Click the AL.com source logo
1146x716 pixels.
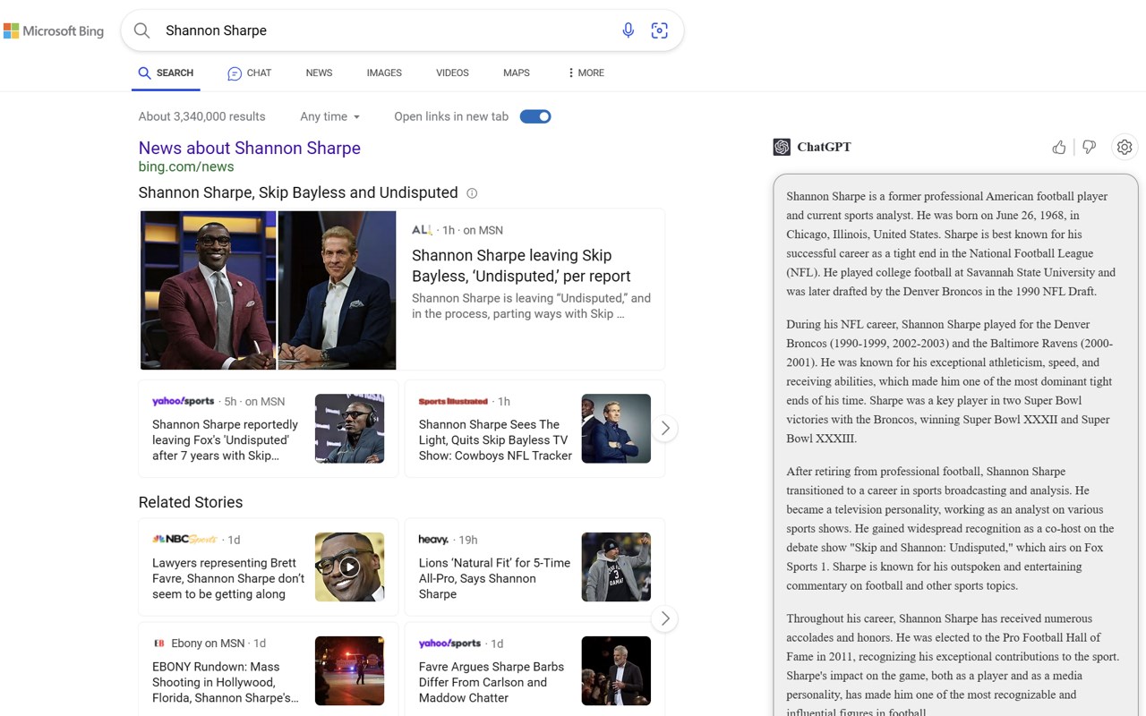[x=422, y=230]
